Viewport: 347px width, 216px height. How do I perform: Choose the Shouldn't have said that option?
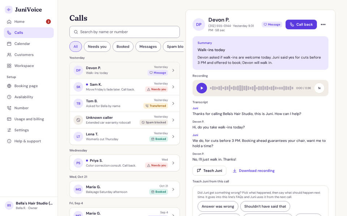click(265, 206)
